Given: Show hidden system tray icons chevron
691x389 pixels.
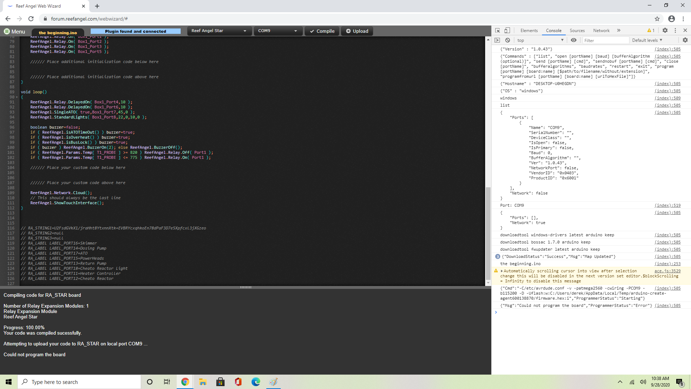Looking at the screenshot, I should click(620, 382).
